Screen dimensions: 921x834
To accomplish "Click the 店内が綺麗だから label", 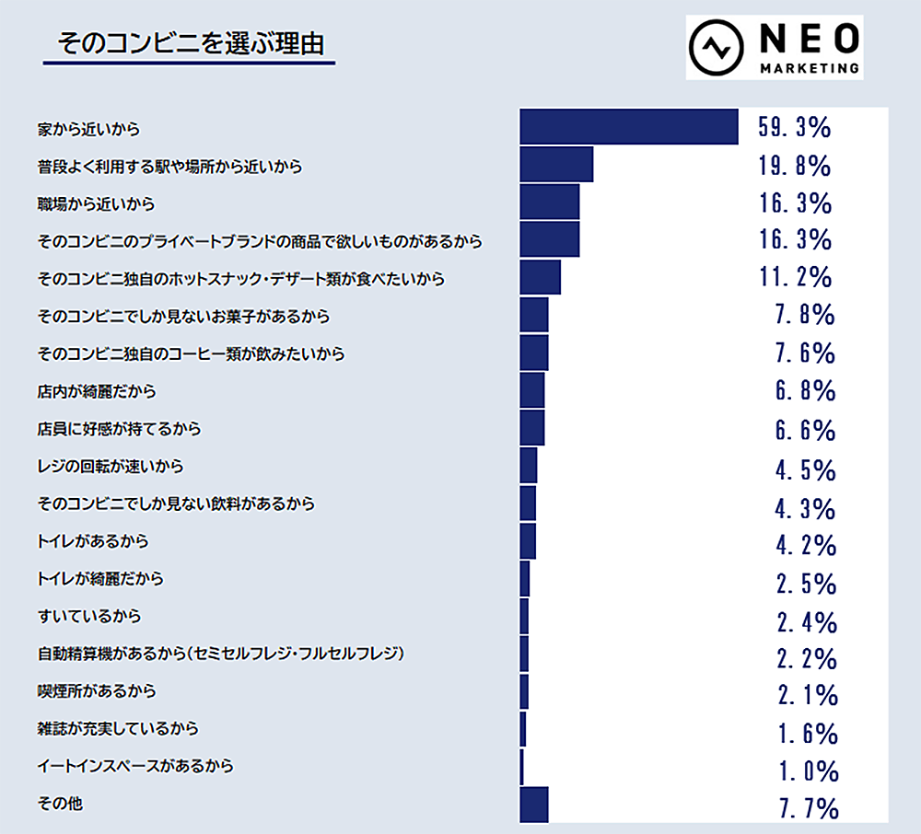I will (97, 391).
